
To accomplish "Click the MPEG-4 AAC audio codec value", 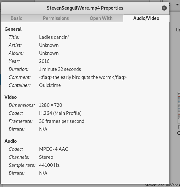I will [53, 149].
